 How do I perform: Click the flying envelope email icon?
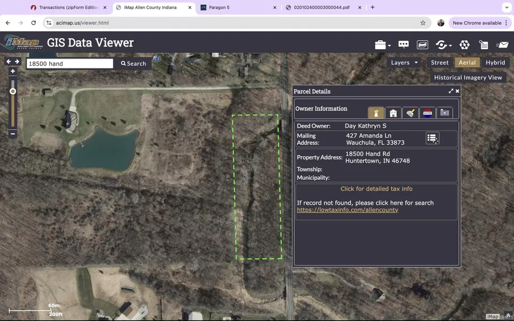click(502, 45)
